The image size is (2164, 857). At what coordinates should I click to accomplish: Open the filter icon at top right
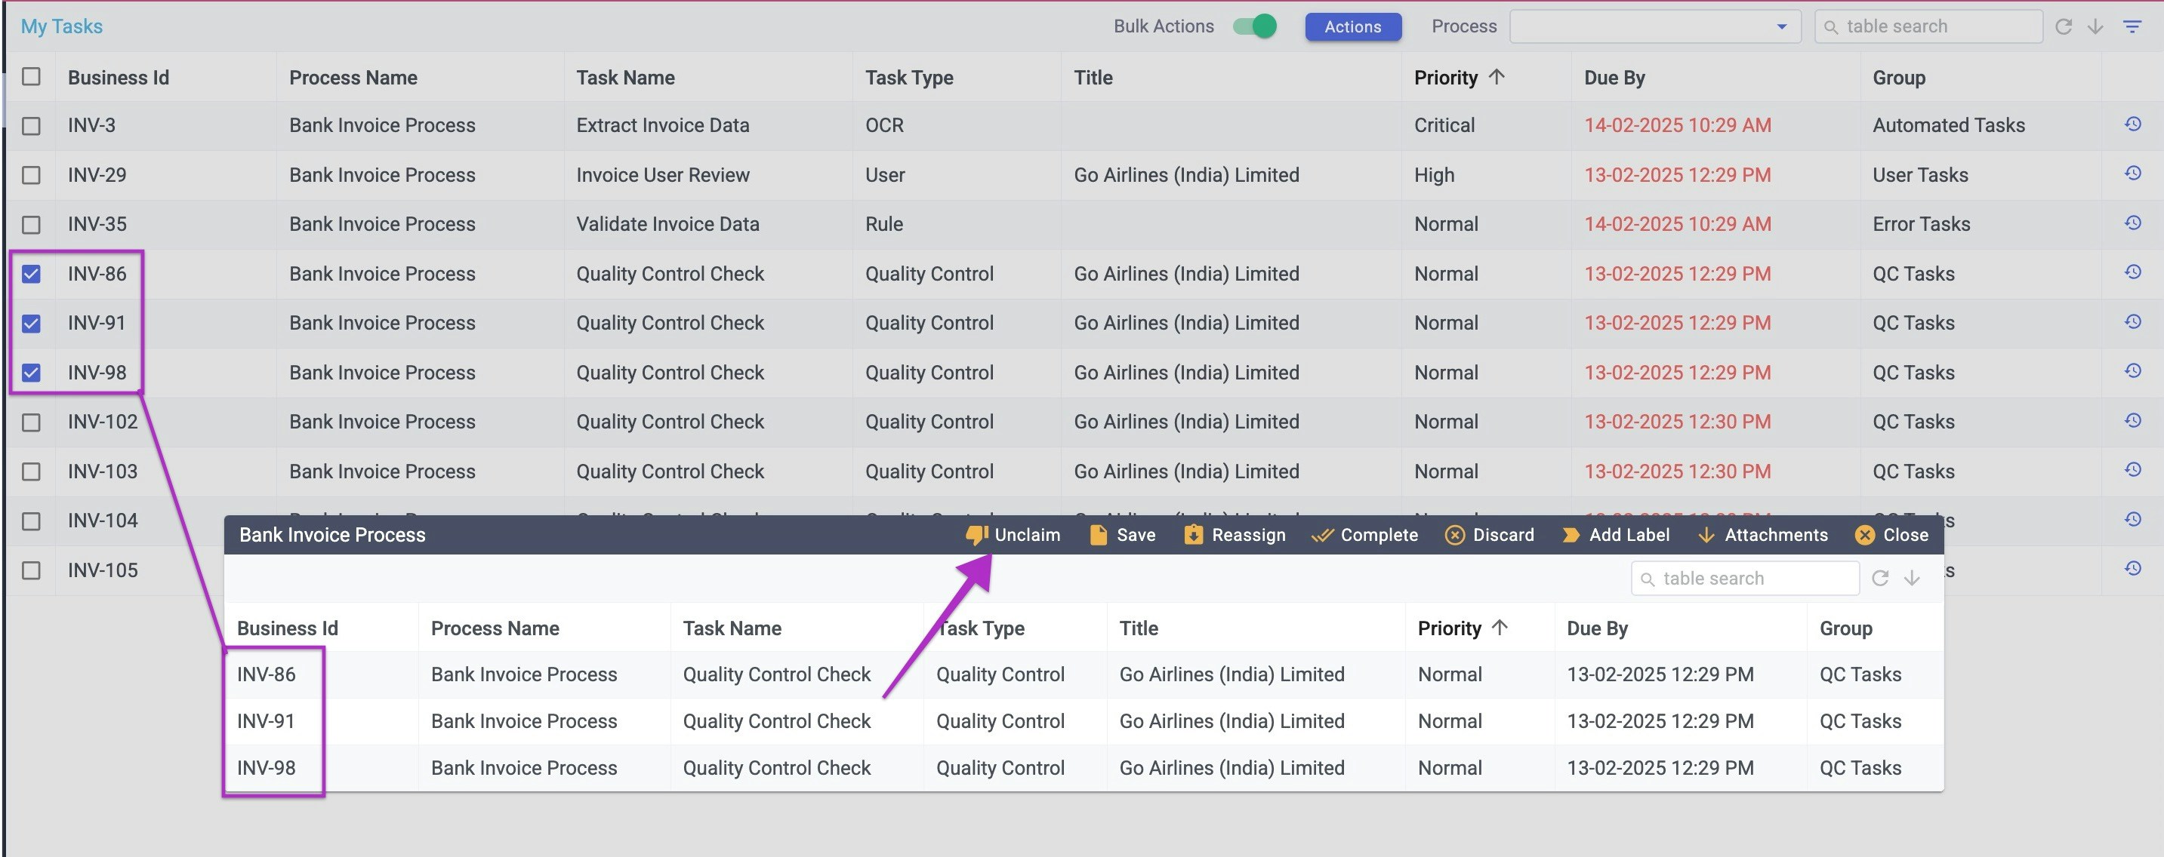tap(2132, 27)
